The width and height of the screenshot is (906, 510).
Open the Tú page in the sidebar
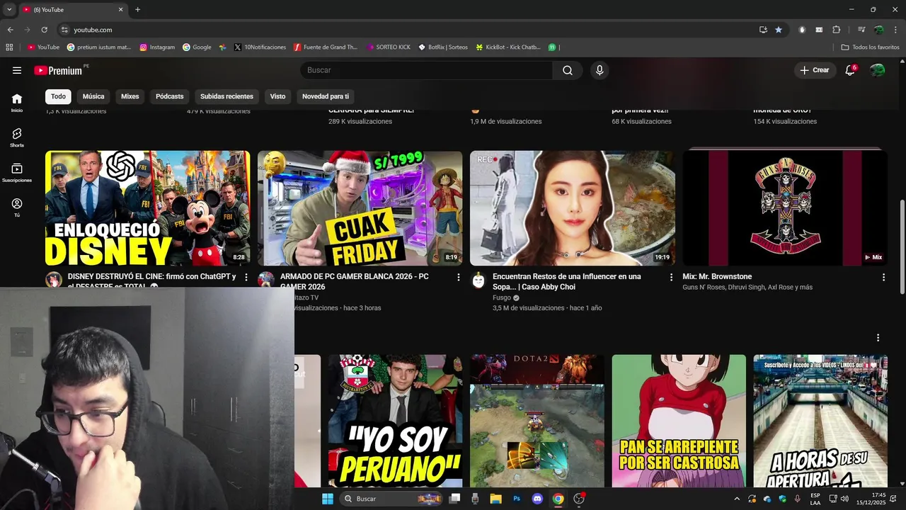pyautogui.click(x=17, y=208)
